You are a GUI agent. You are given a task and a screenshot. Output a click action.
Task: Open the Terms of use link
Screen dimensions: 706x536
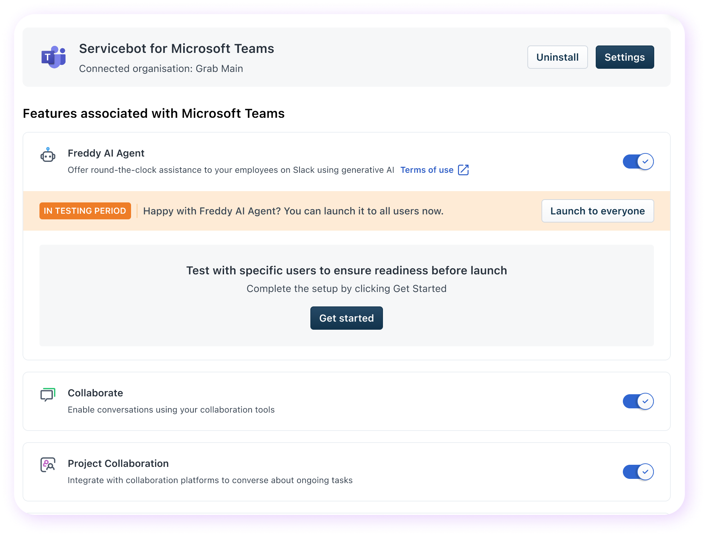pyautogui.click(x=427, y=170)
